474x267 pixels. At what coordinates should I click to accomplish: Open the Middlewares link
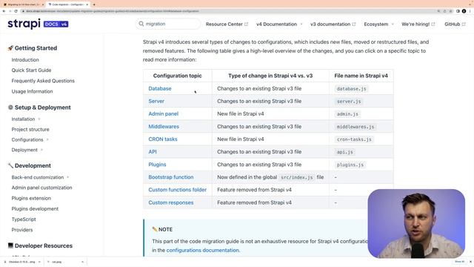(x=164, y=127)
